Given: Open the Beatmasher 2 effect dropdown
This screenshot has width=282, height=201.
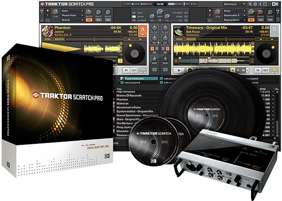Looking at the screenshot, I should tap(235, 15).
